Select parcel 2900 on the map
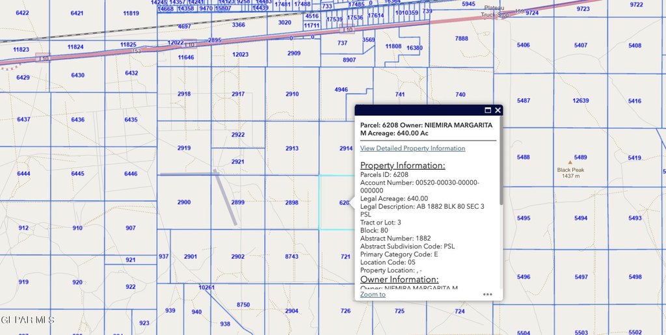Viewport: 666px width, 335px height. click(184, 202)
